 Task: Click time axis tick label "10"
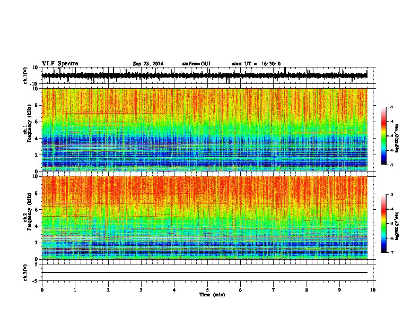coord(373,290)
